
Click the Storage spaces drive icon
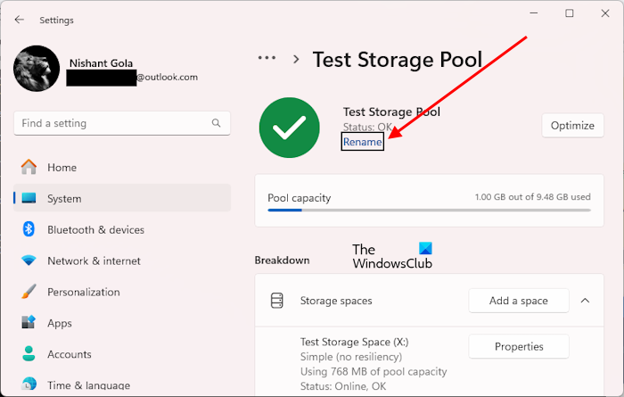[277, 301]
